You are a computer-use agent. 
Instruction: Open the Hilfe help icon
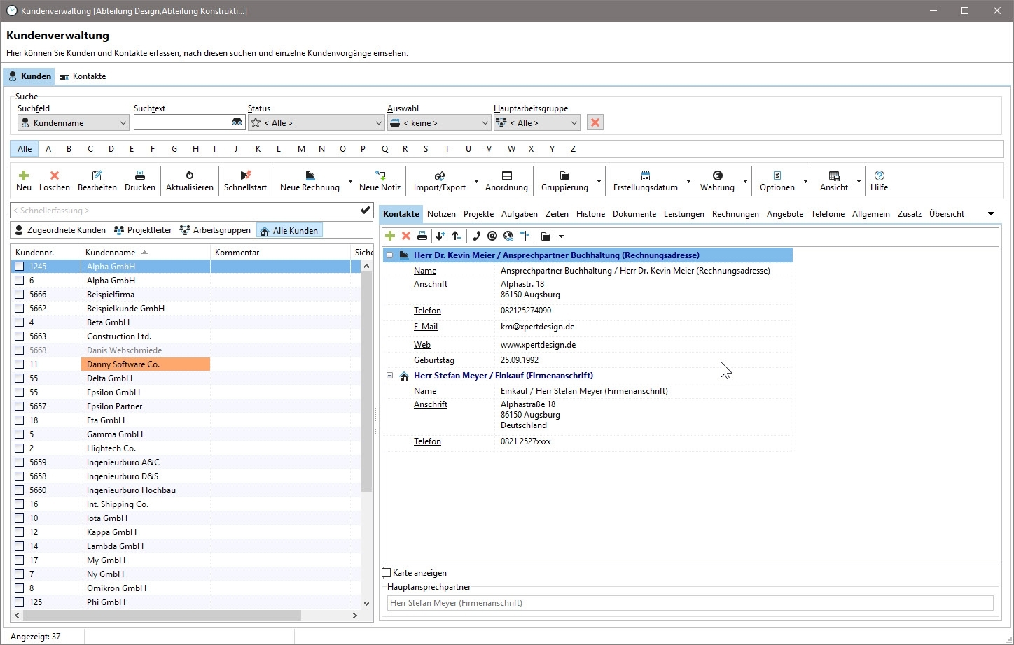click(x=880, y=176)
